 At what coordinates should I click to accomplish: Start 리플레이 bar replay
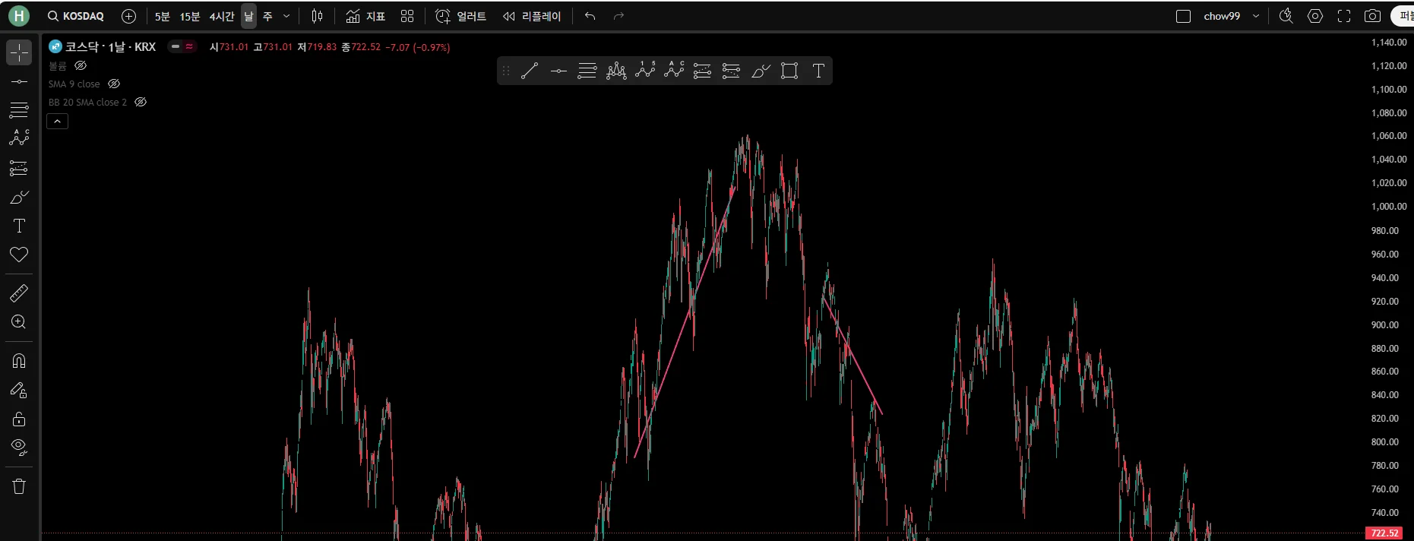pyautogui.click(x=532, y=16)
